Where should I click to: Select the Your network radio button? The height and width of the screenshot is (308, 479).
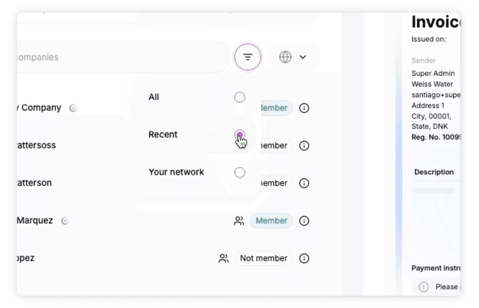(x=239, y=172)
